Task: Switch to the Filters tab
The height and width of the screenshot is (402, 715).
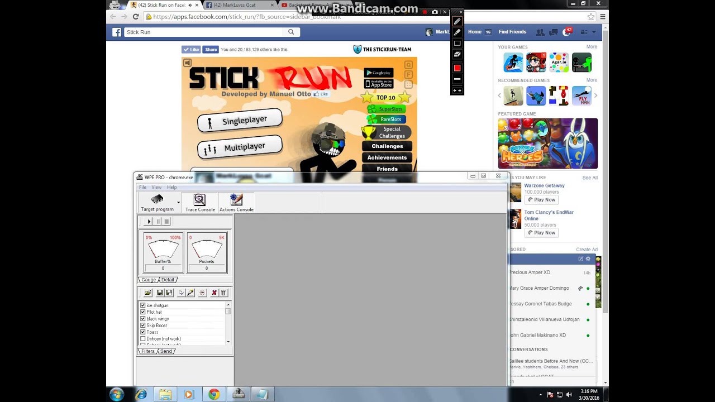Action: tap(148, 351)
